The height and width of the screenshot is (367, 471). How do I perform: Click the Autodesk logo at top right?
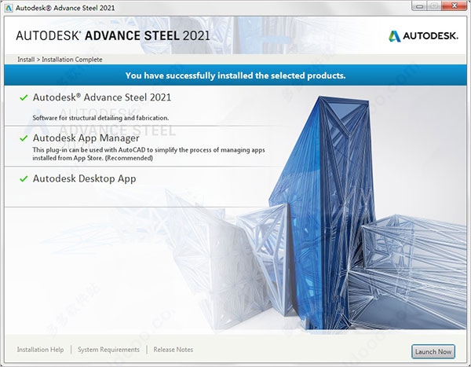click(423, 36)
